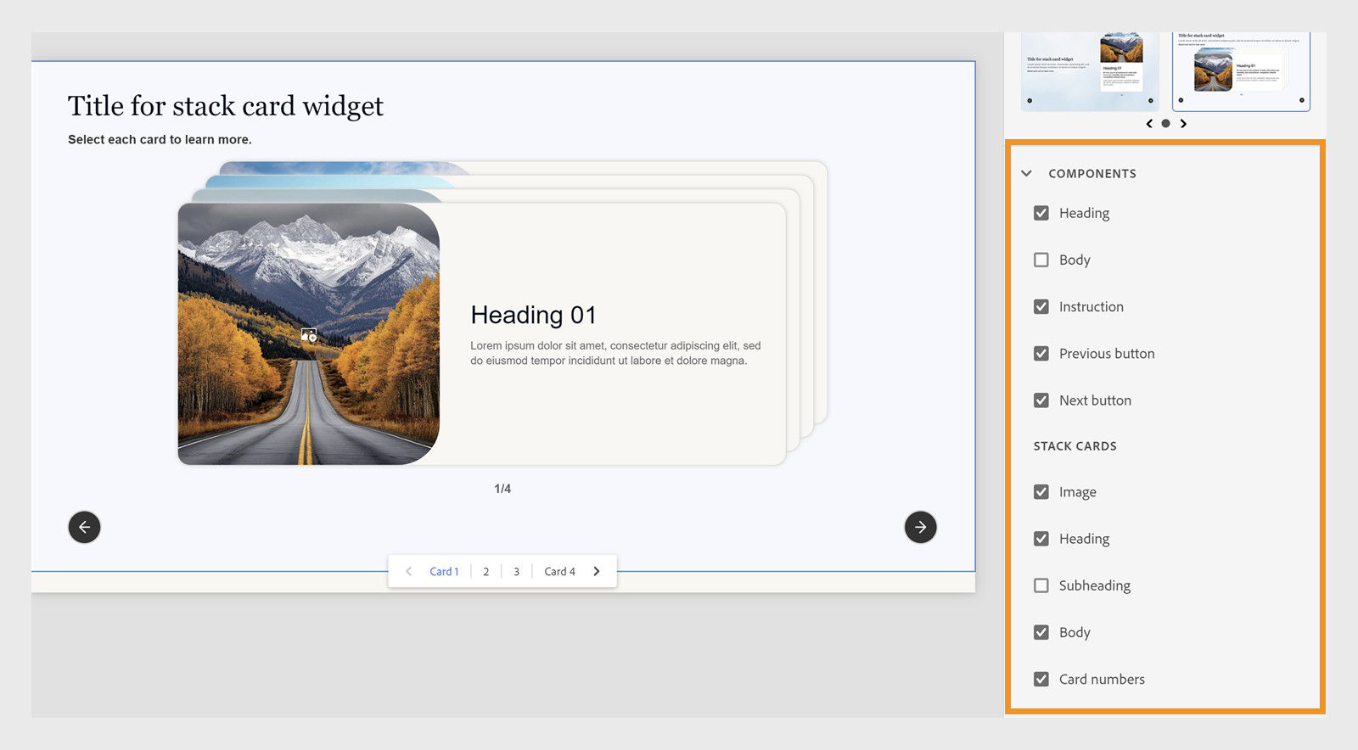
Task: Click the slide title text
Action: click(226, 106)
